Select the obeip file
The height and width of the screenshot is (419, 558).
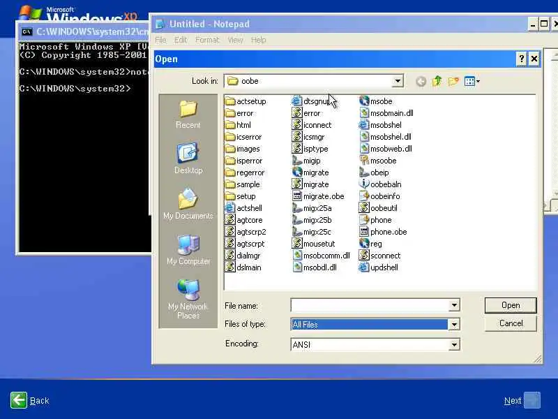click(374, 172)
